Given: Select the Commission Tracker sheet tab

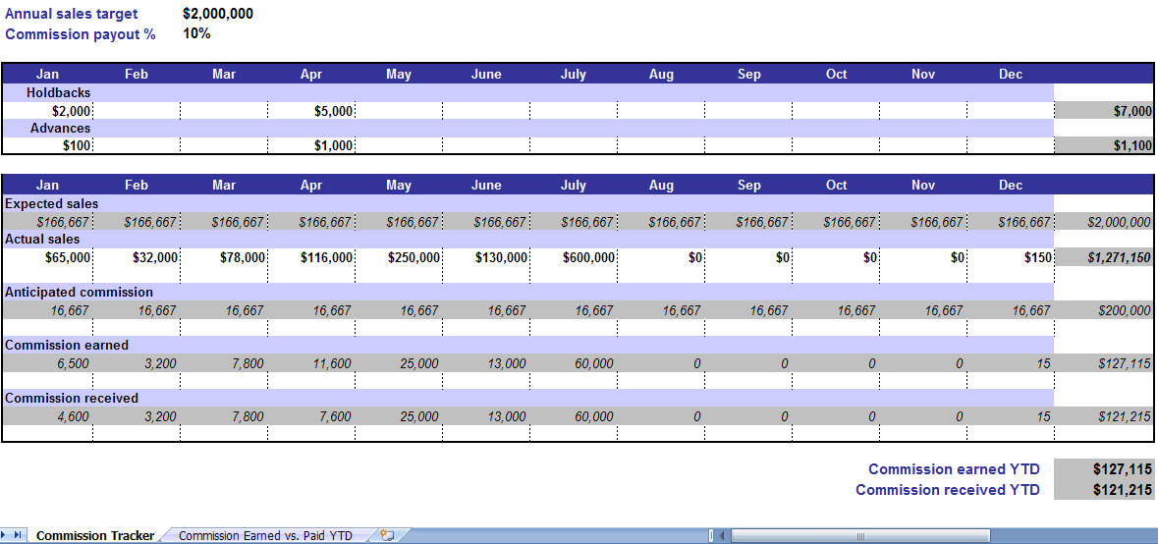Looking at the screenshot, I should (95, 535).
